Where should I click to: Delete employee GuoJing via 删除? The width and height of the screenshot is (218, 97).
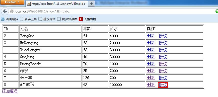point(151,57)
